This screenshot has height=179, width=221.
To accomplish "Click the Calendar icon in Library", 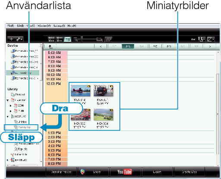I will click(13, 100).
